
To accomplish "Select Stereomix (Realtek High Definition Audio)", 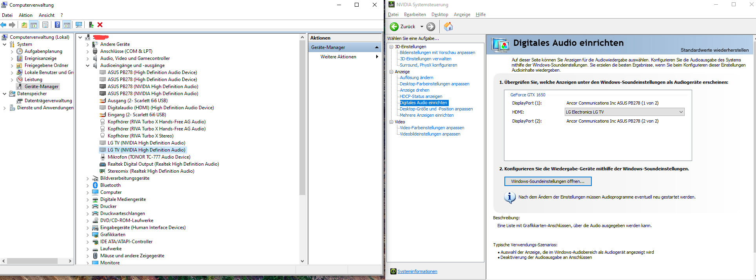I will click(x=151, y=171).
